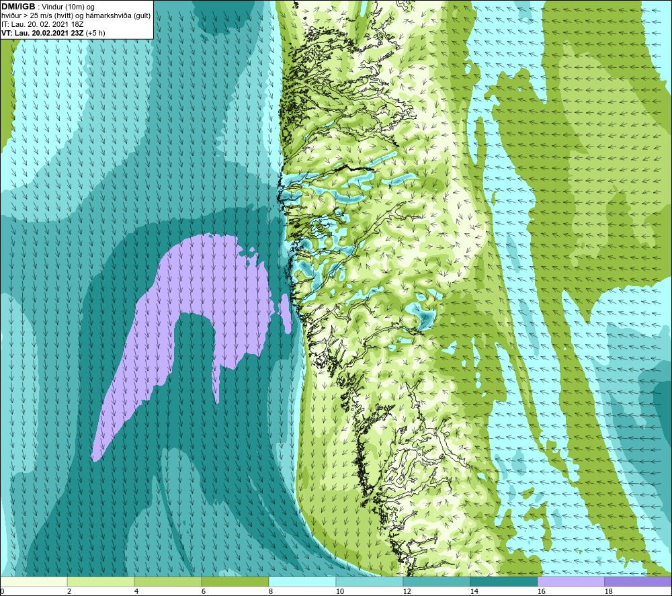Click the 'IT: Lau. 20. 02. 2021 18Z' line
The width and height of the screenshot is (672, 596).
[x=42, y=24]
